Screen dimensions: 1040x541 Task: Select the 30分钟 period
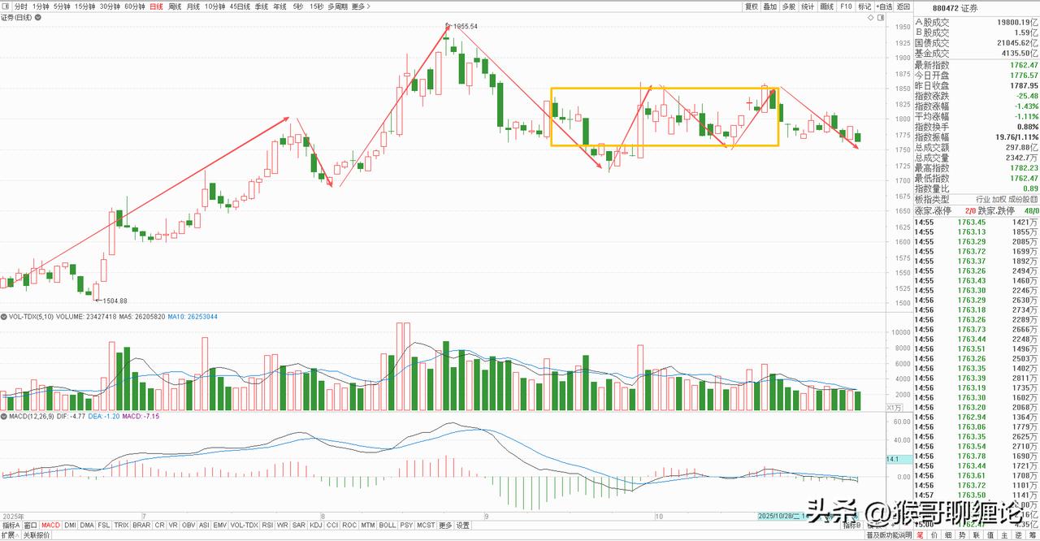[110, 6]
